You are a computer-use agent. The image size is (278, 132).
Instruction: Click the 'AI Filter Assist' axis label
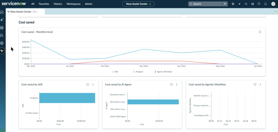pos(32,113)
